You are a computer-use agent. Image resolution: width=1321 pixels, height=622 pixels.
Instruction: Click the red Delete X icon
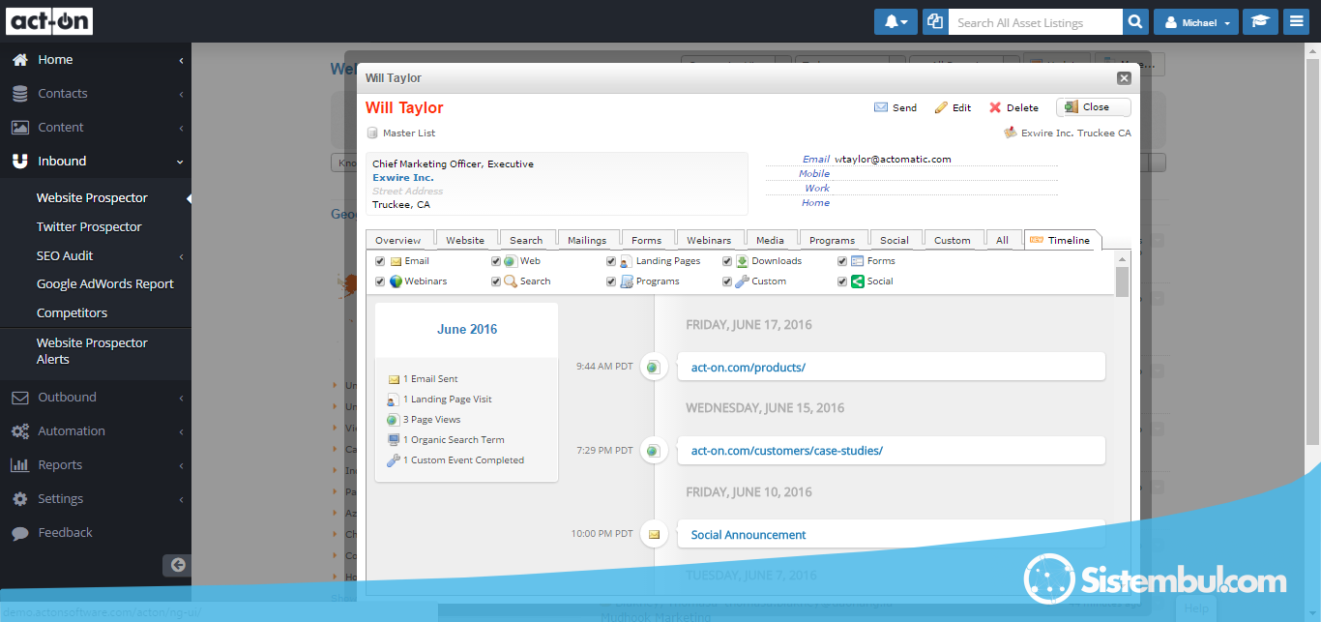(995, 107)
